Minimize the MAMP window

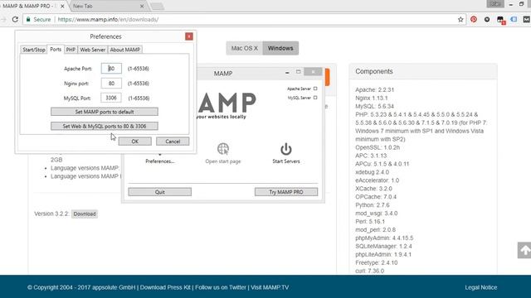click(x=287, y=72)
